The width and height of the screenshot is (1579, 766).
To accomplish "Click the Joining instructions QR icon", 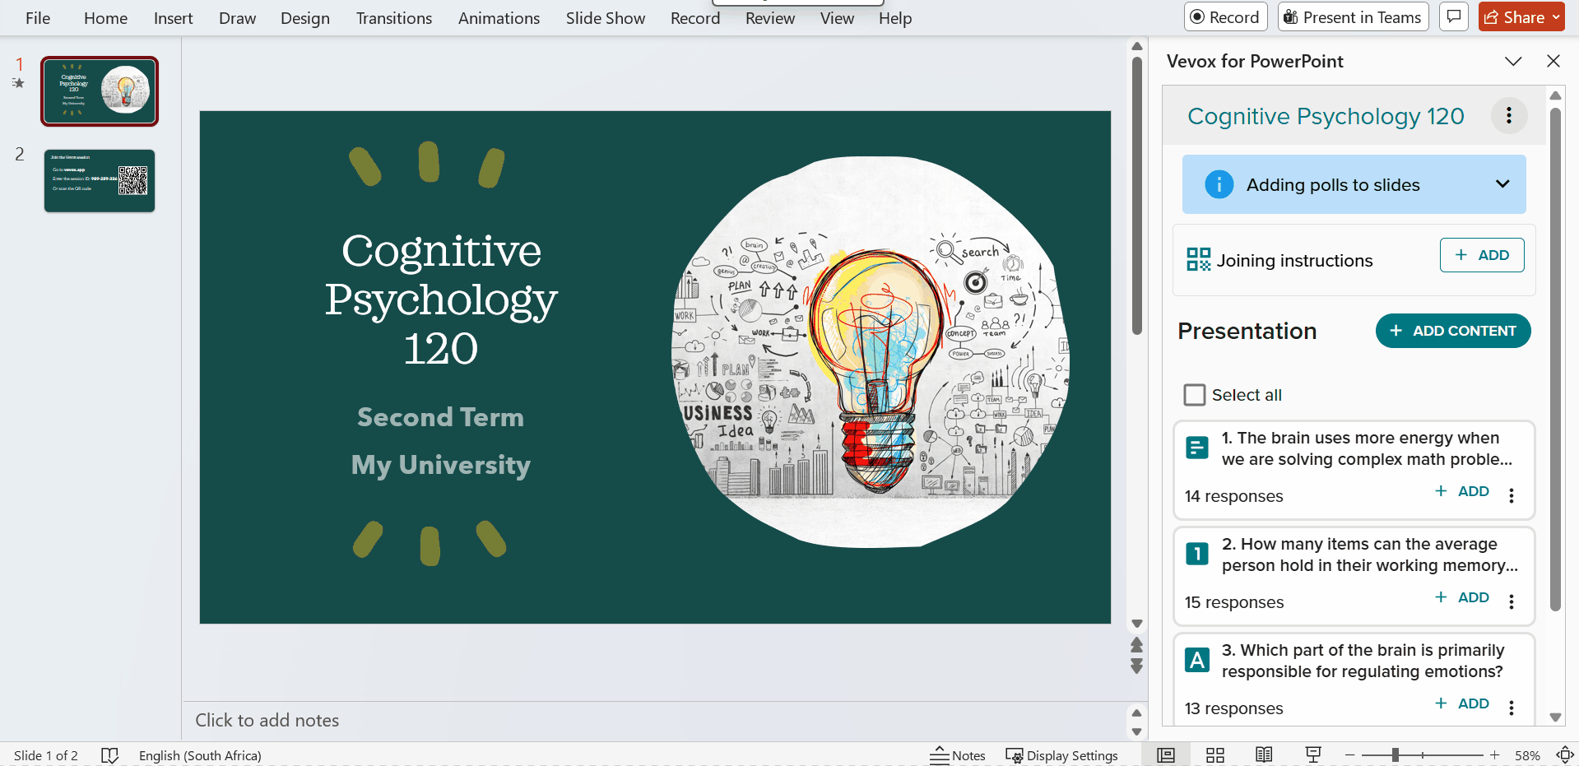I will (x=1198, y=260).
